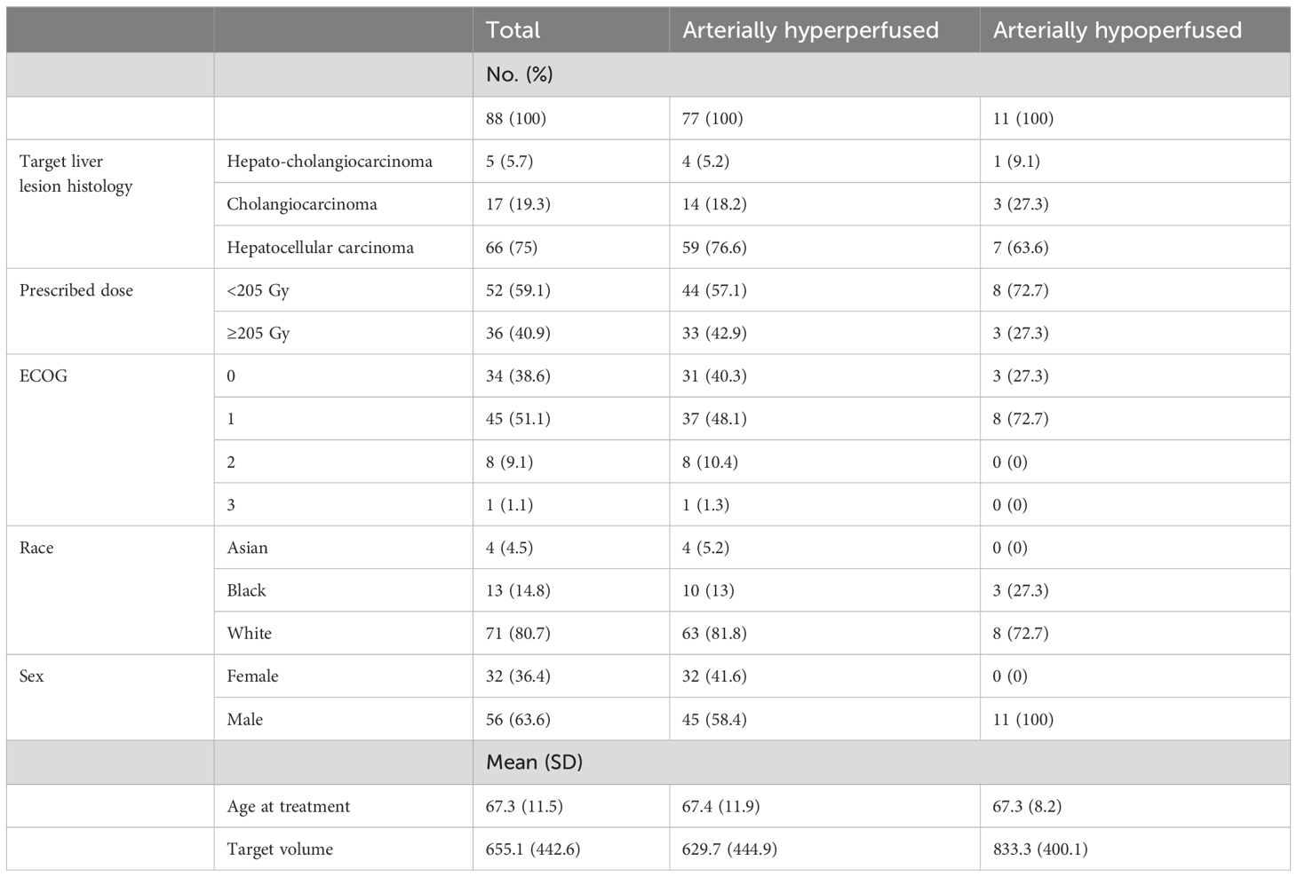Click the total value 45 (51.1)
Viewport: 1297px width, 877px height.
[x=518, y=419]
